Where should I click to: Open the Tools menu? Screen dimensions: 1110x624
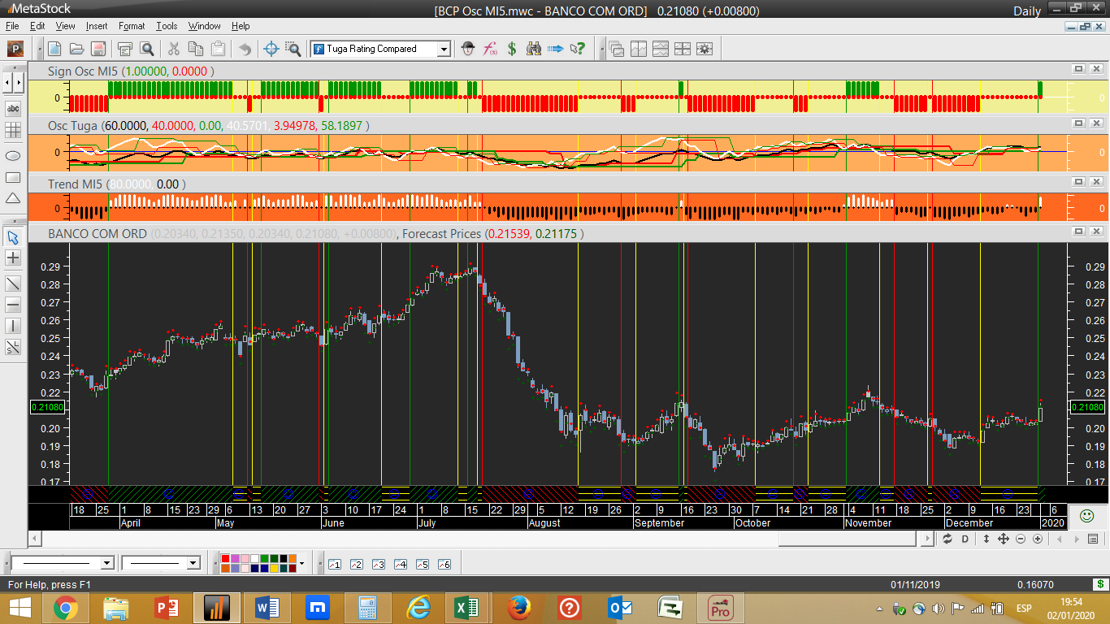(x=167, y=26)
